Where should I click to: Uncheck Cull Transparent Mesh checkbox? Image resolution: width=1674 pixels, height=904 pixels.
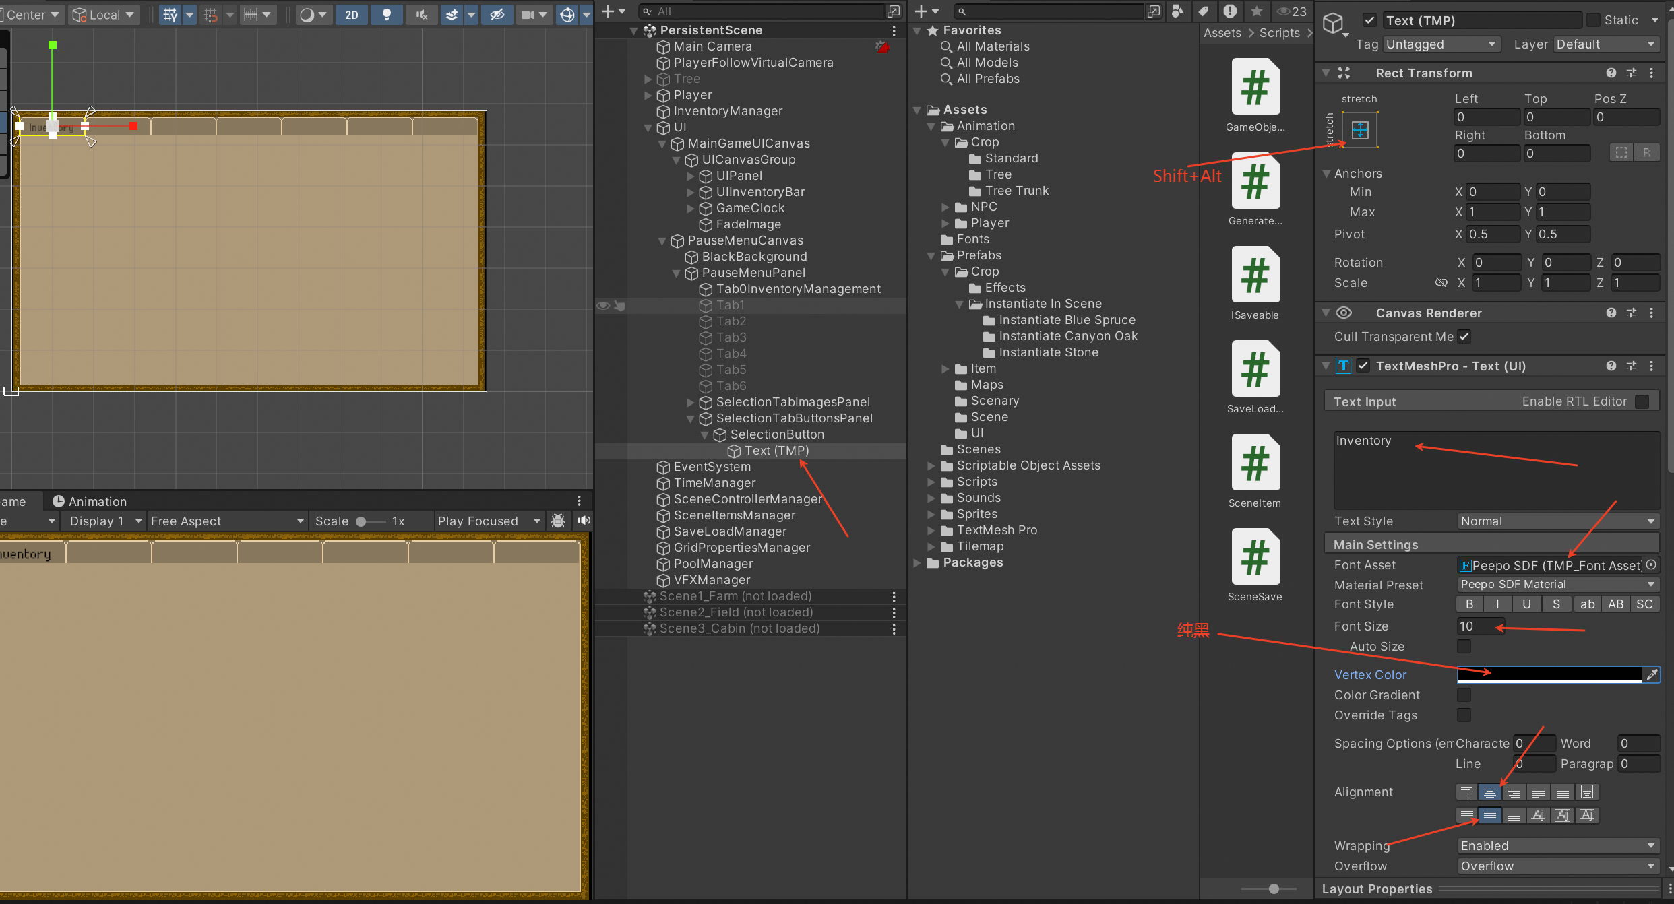coord(1464,337)
